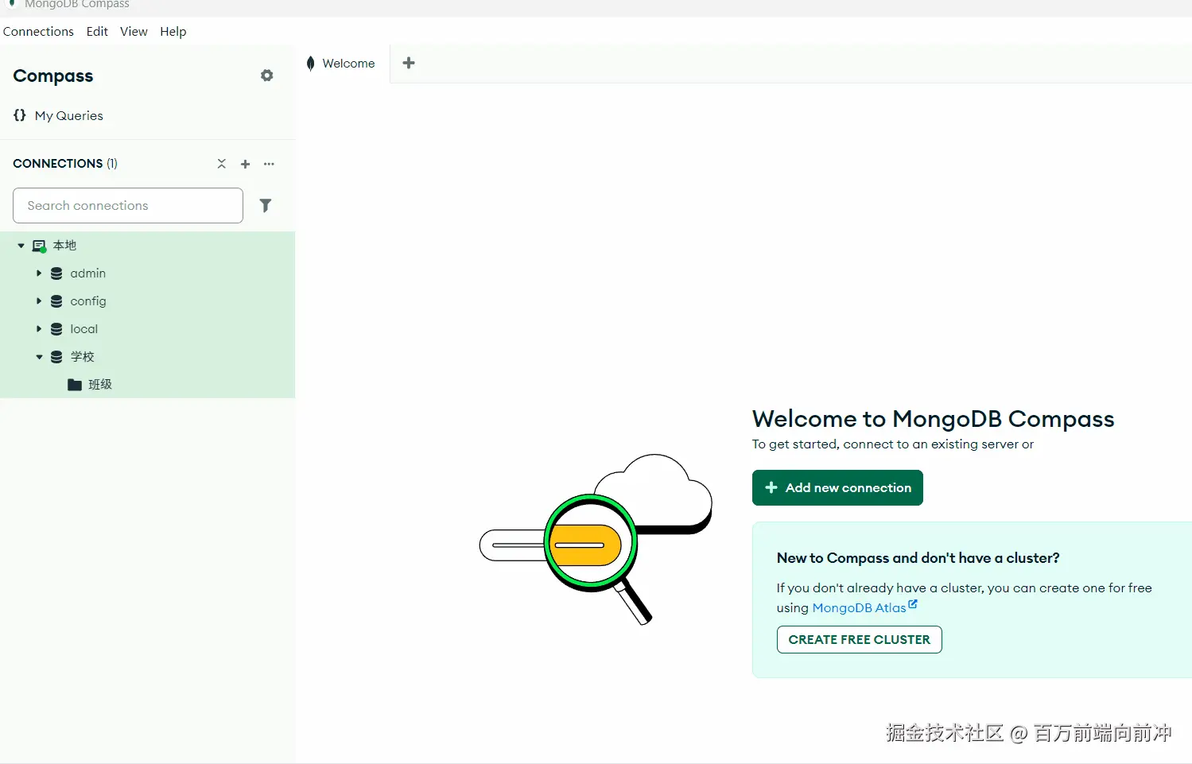Expand the config database node
Viewport: 1192px width, 764px height.
tap(39, 301)
